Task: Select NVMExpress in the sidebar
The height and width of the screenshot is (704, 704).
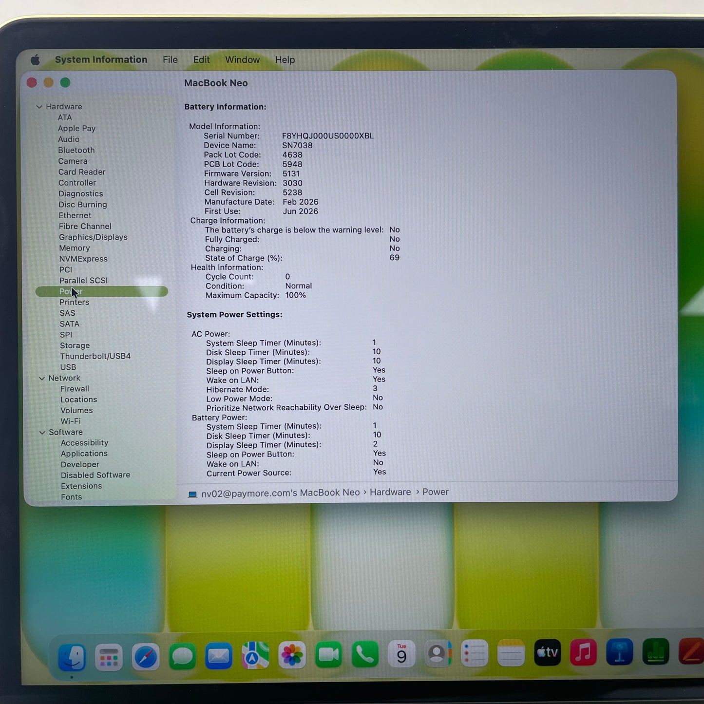Action: [x=83, y=259]
